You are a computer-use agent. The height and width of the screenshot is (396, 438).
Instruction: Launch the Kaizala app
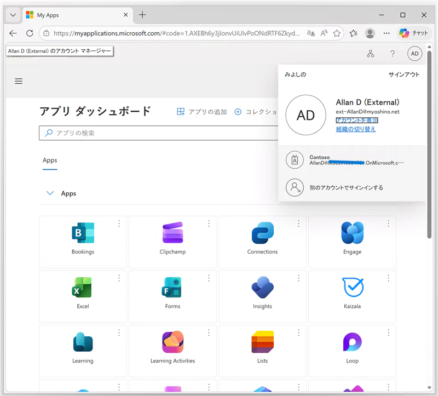click(352, 296)
